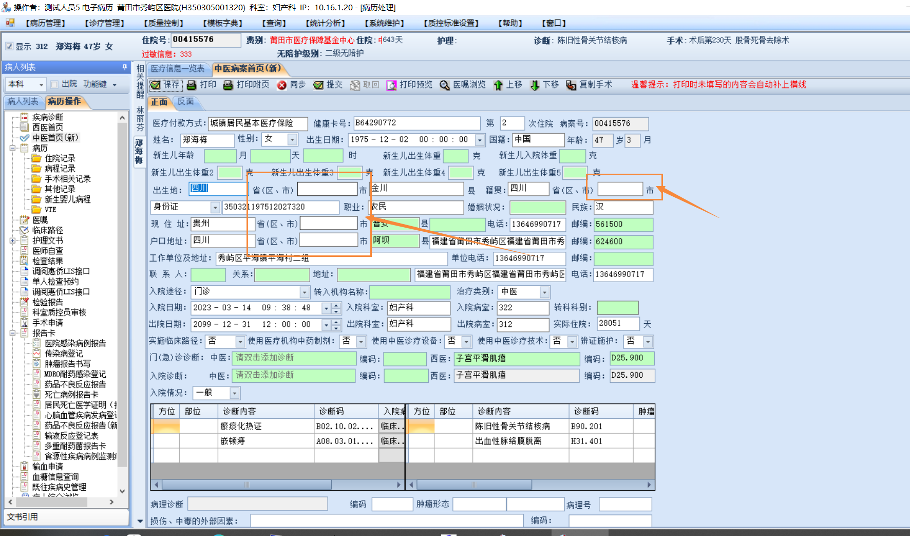The image size is (910, 536).
Task: Click the 相关提醒 vertical button
Action: tap(140, 81)
